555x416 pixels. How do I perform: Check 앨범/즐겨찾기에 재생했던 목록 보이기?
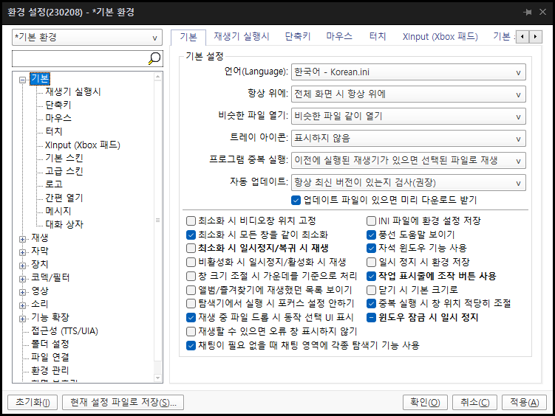pyautogui.click(x=191, y=290)
